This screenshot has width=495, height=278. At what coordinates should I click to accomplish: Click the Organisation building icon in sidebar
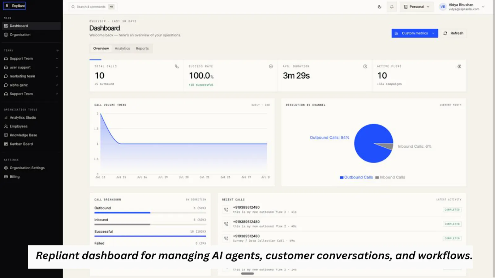click(6, 35)
